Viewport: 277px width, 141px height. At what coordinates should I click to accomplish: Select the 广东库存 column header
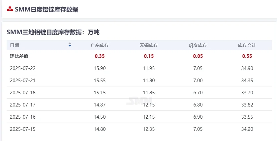[100, 45]
